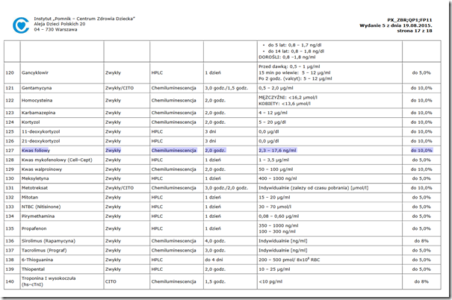Click 'Metotreksat' in the list
This screenshot has height=300, width=452.
[34, 188]
